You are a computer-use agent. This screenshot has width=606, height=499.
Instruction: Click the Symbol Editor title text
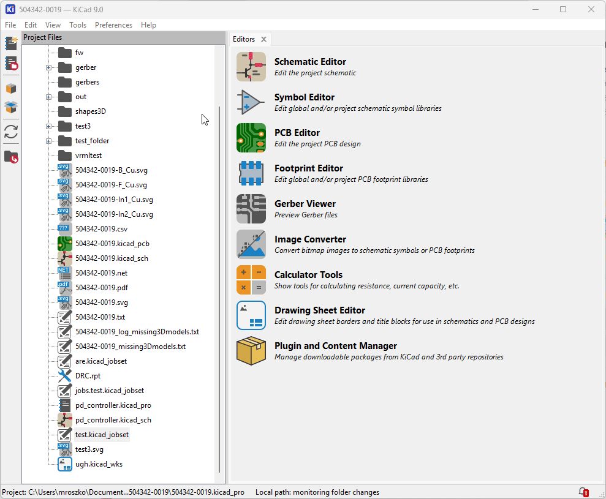click(304, 97)
